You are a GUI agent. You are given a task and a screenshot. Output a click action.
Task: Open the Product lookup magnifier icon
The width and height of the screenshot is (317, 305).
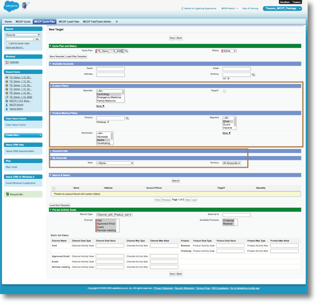[127, 118]
